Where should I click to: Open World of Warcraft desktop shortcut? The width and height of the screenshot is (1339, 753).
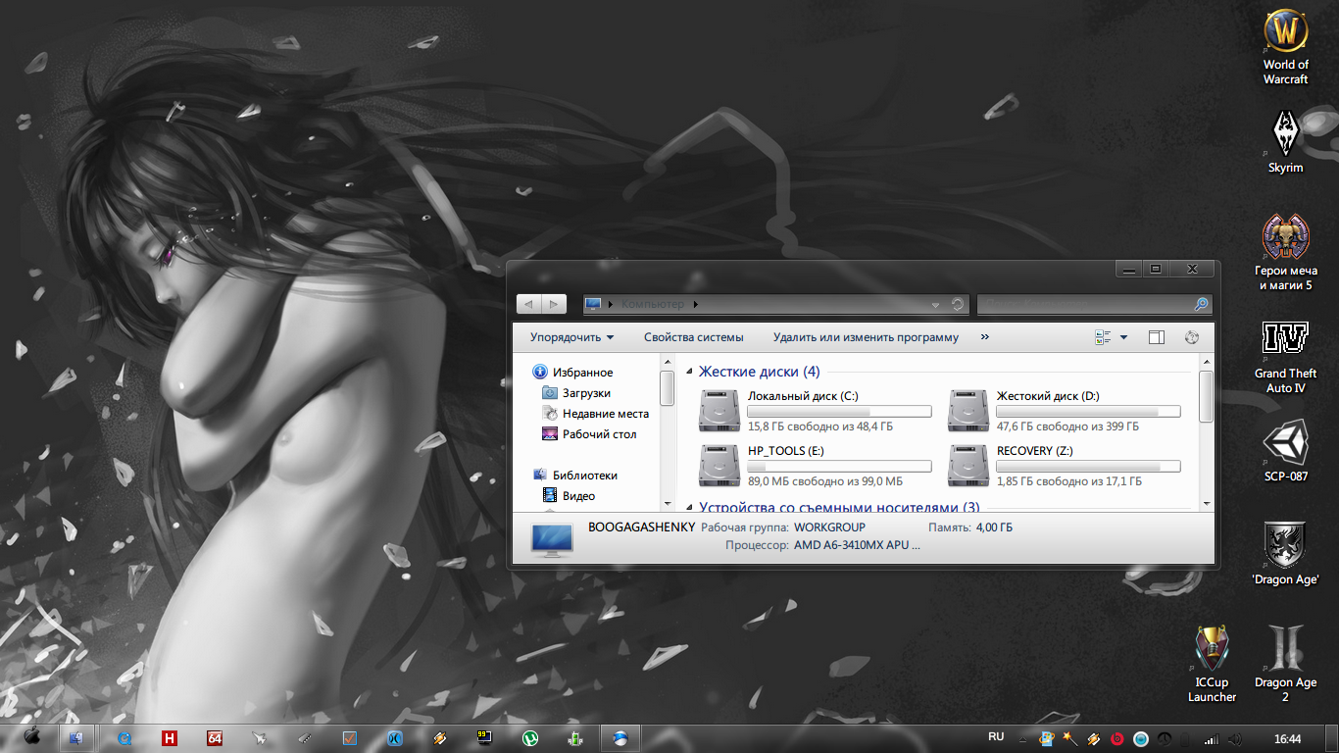pos(1285,46)
